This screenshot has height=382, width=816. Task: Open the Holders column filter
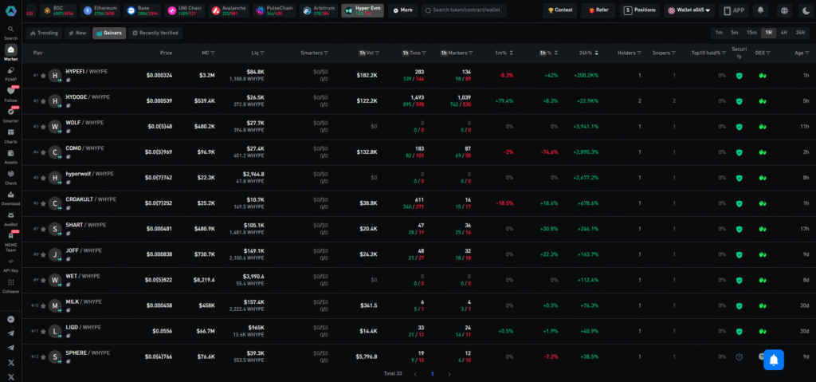pos(639,53)
